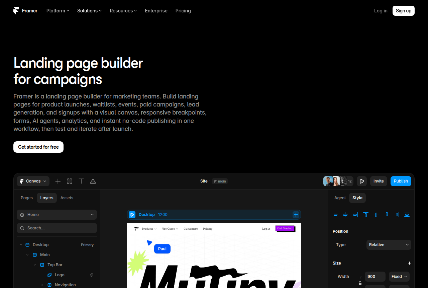Click the 1200 breakpoint width value
The height and width of the screenshot is (288, 428).
163,215
